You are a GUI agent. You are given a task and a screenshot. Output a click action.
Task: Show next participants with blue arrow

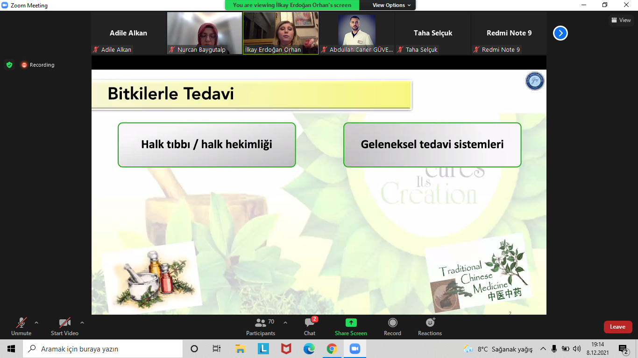[560, 33]
